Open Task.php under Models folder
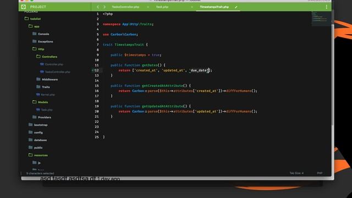The width and height of the screenshot is (352, 198). (47, 110)
